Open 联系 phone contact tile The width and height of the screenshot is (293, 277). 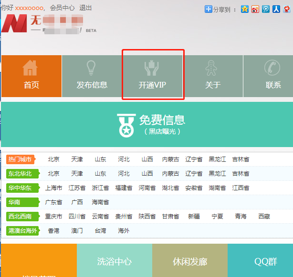tap(271, 76)
